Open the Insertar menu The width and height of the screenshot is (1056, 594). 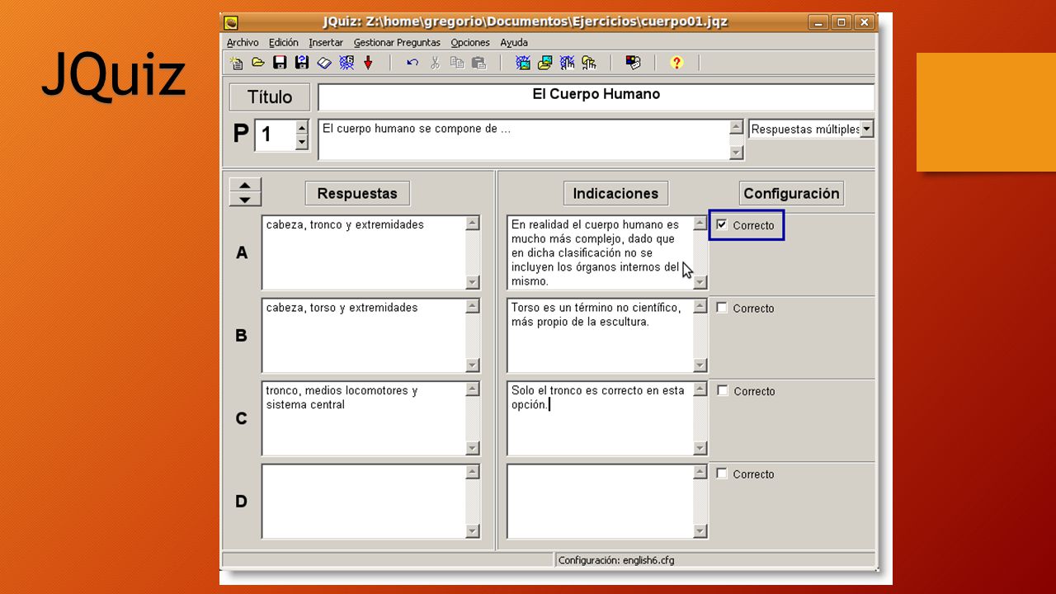click(326, 43)
